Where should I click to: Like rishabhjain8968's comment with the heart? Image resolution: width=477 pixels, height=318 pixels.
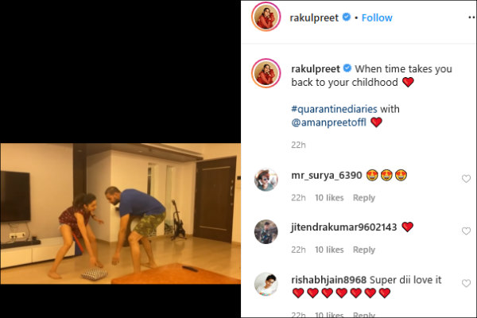coord(466,284)
